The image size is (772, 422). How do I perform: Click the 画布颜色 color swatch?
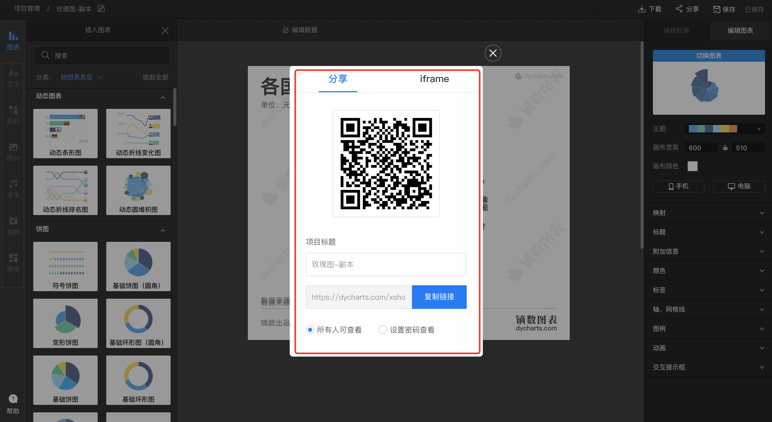(692, 166)
